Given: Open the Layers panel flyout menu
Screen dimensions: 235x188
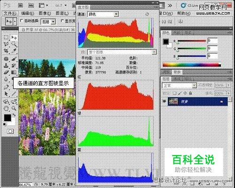Looking at the screenshot, I should tap(230, 78).
